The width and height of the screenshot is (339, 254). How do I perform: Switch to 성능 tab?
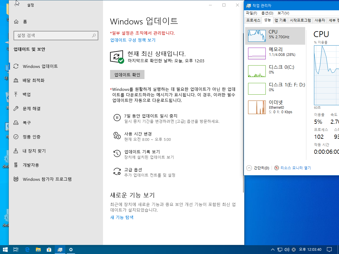pyautogui.click(x=267, y=20)
